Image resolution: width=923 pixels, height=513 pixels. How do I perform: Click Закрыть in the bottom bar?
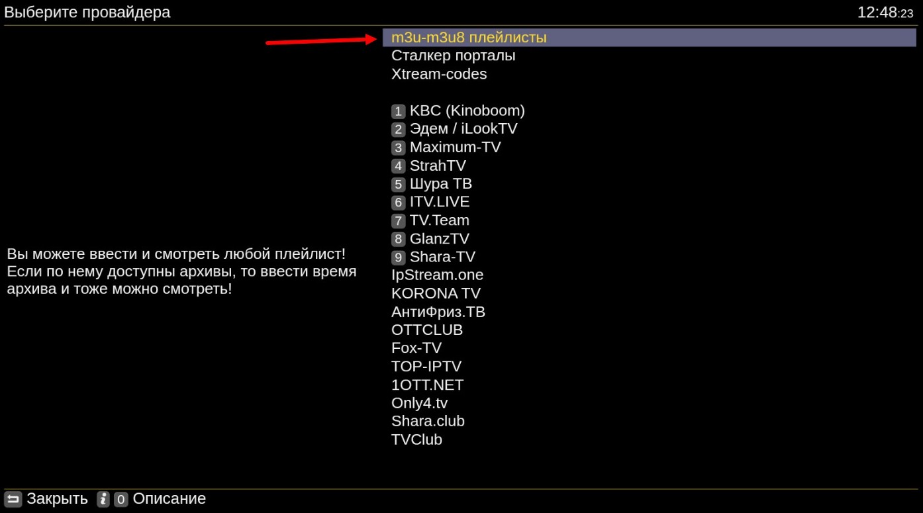pos(57,498)
